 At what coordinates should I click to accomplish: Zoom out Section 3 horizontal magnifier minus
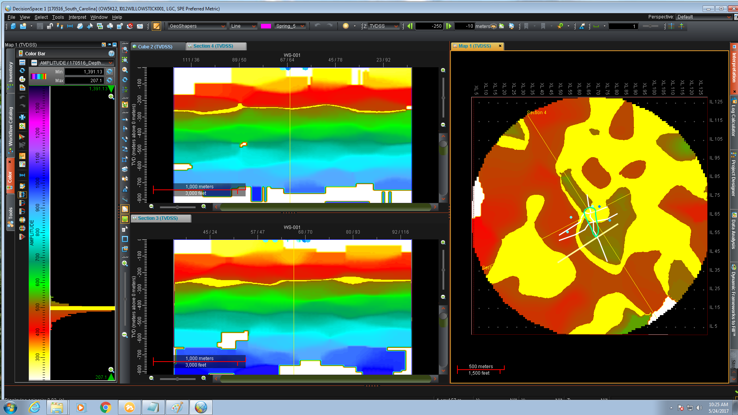coord(151,378)
